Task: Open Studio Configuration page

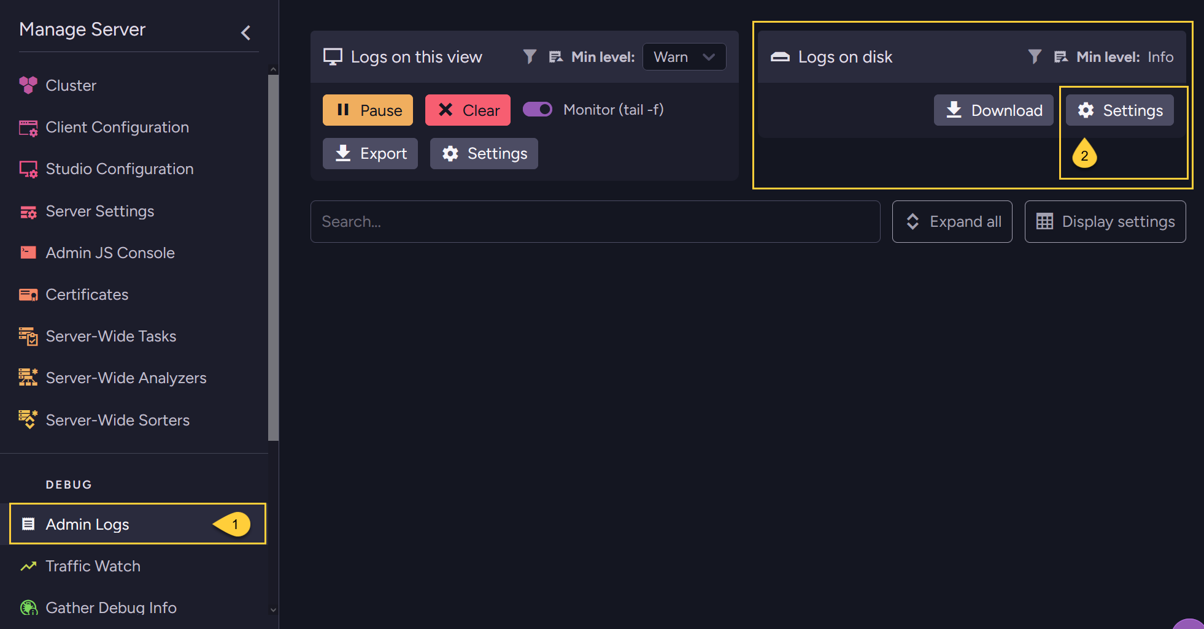Action: pos(120,169)
